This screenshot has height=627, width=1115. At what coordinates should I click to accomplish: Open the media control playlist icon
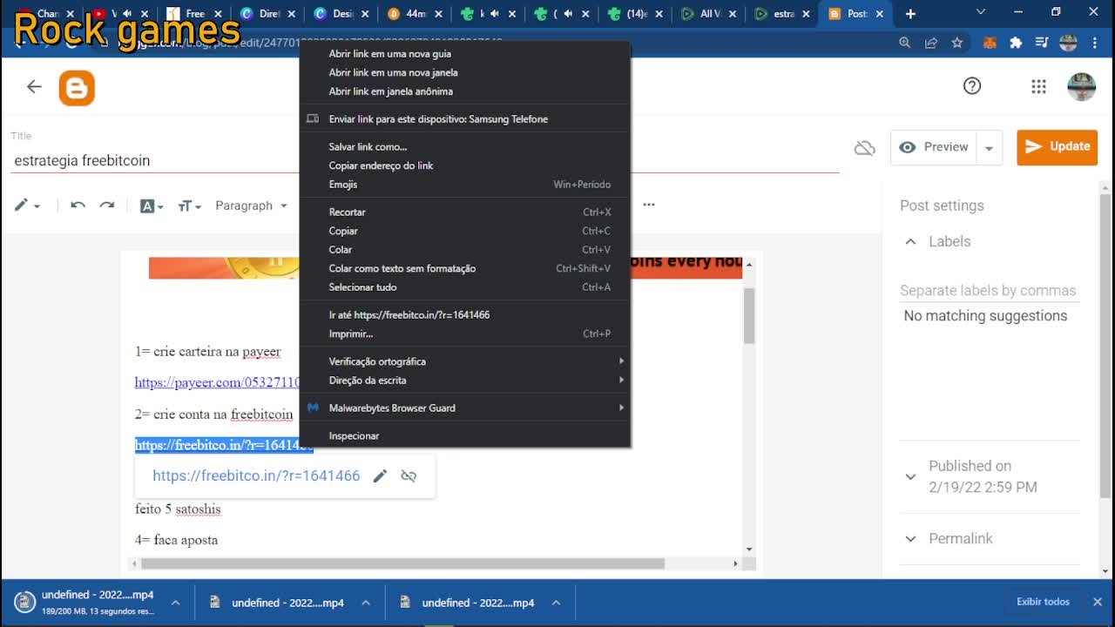pos(1042,43)
